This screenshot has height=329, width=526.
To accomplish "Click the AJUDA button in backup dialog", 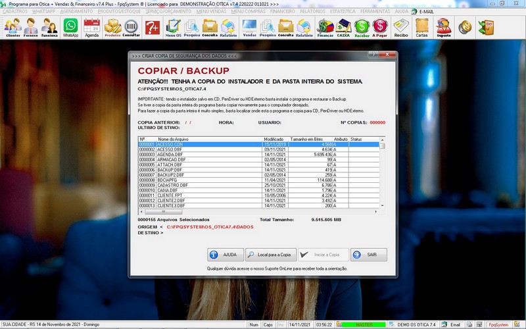I will coord(226,255).
